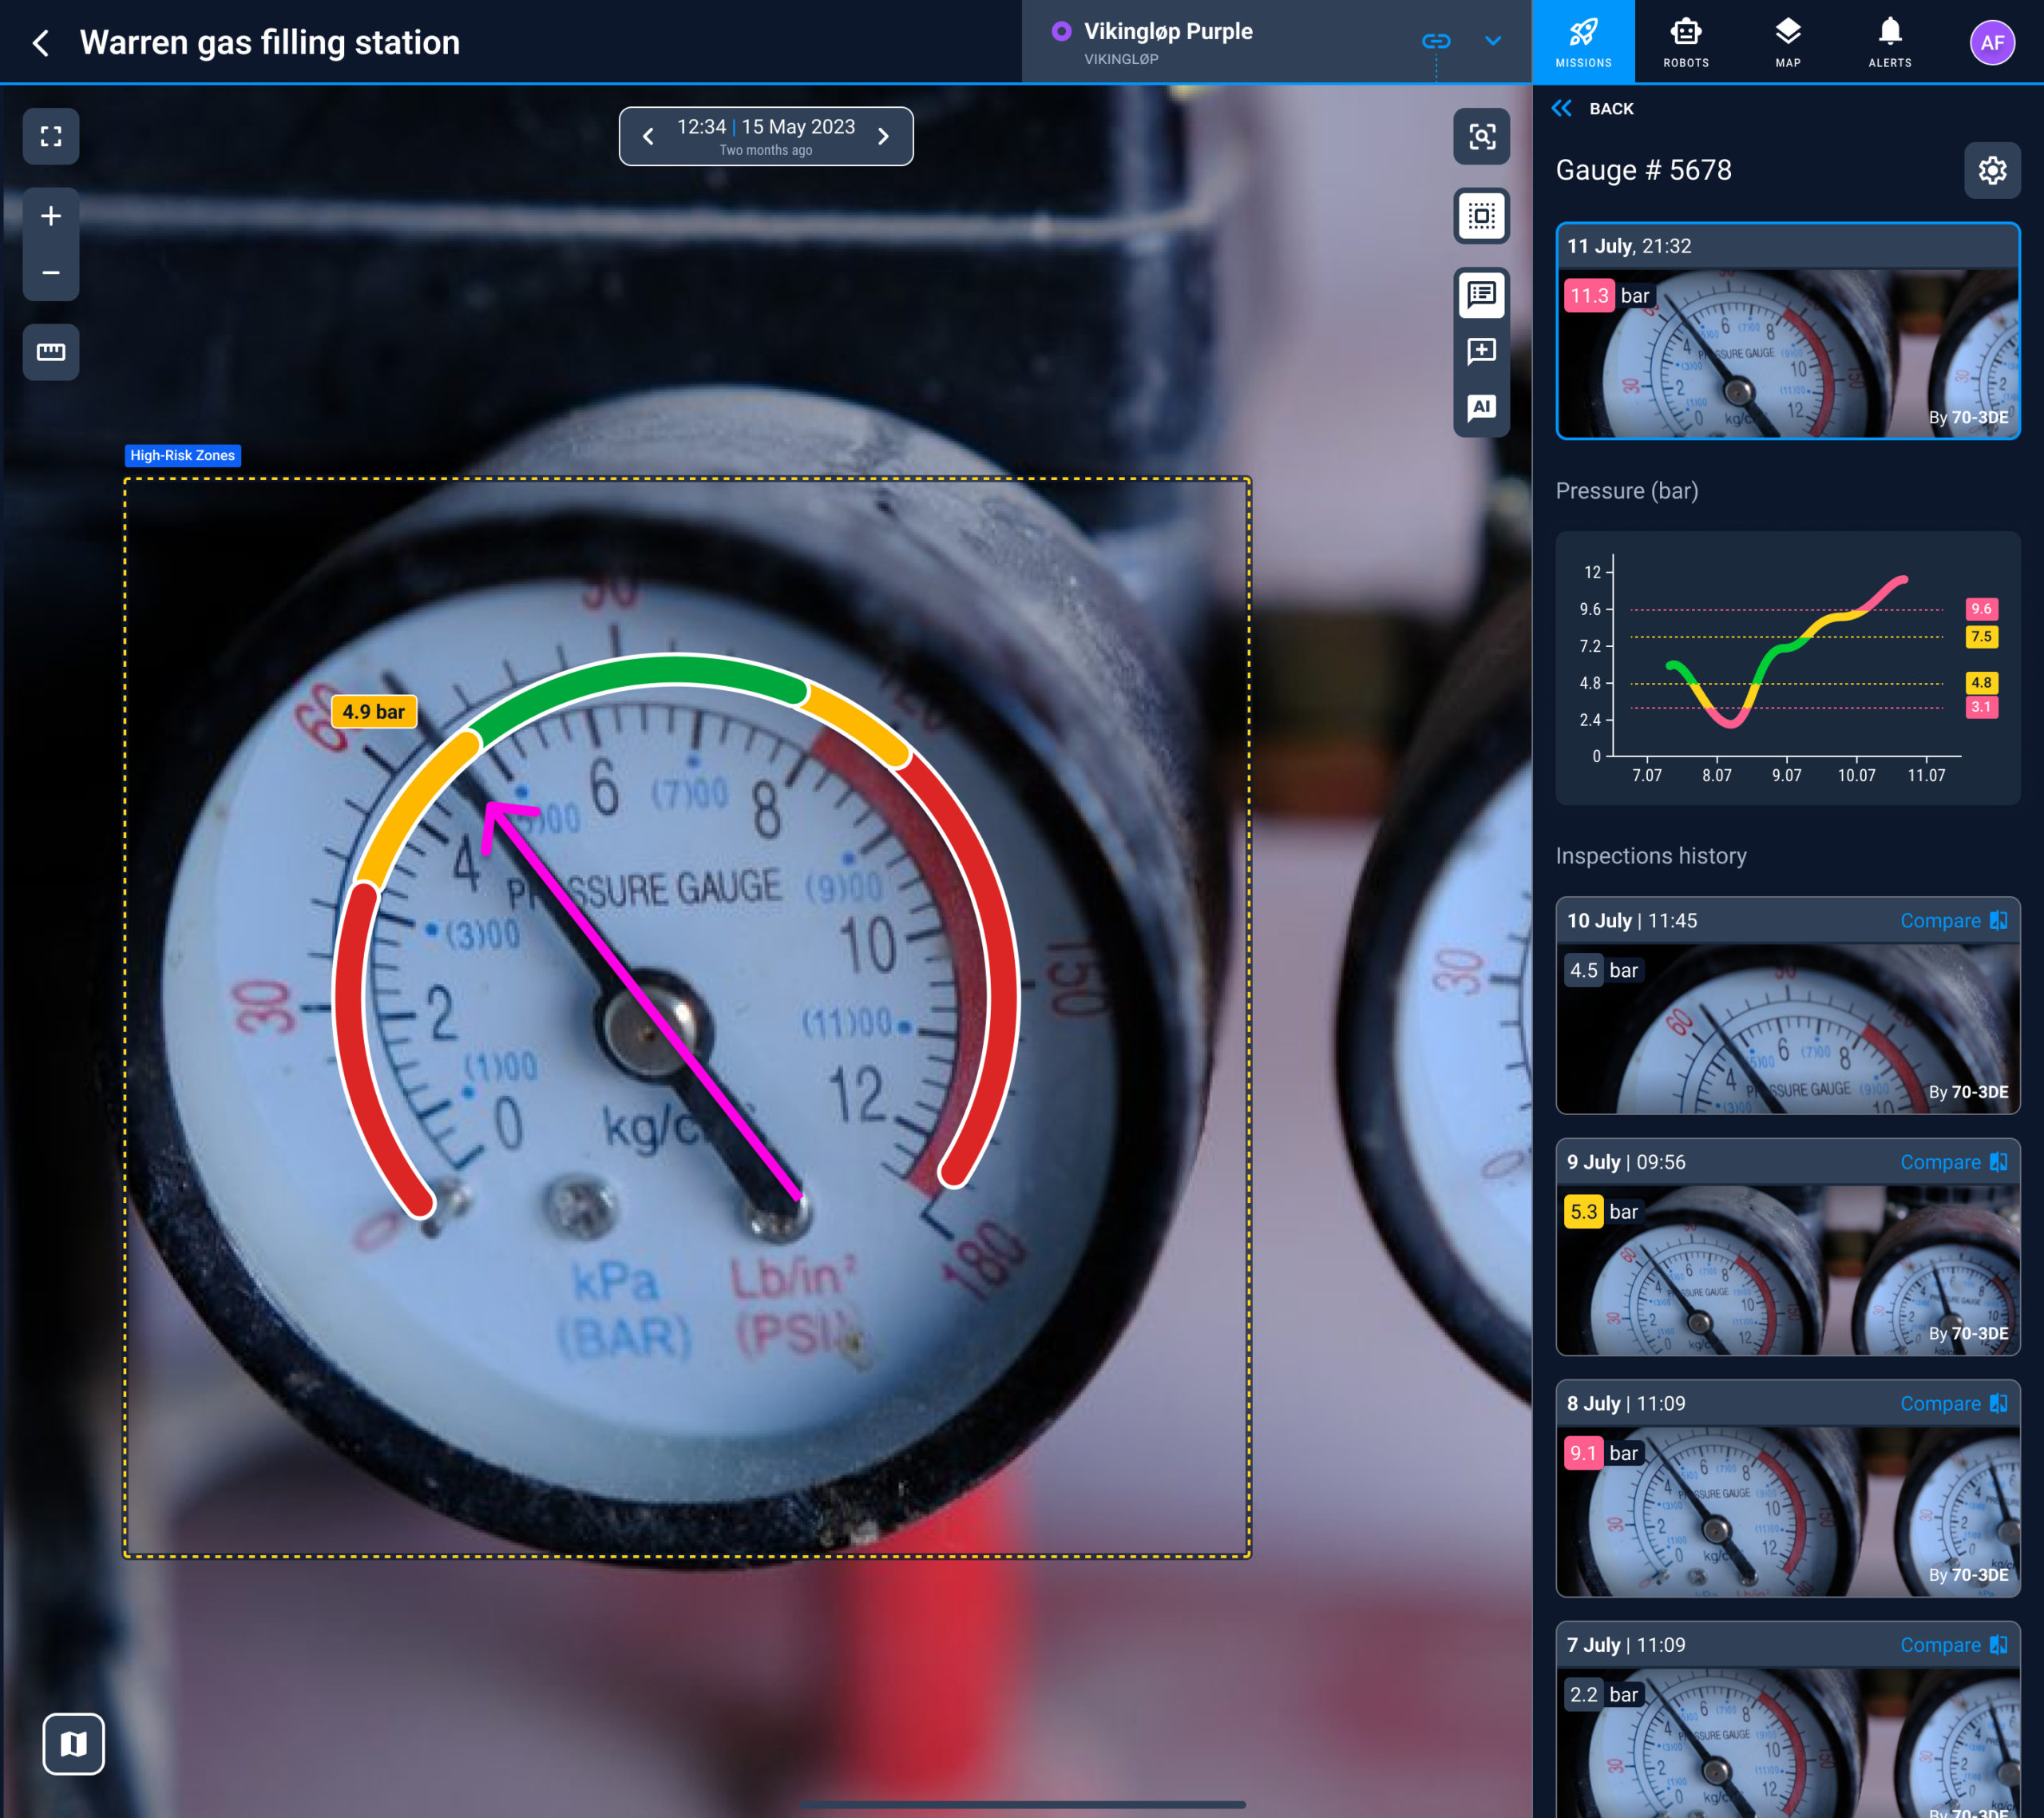This screenshot has height=1818, width=2044.
Task: Compare the 8 July 11:09 inspection
Action: [1953, 1403]
